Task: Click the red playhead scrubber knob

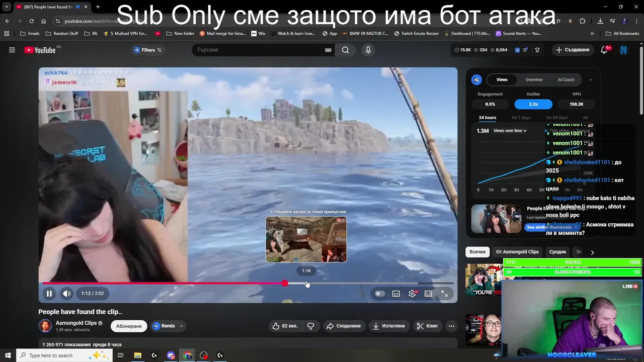Action: pyautogui.click(x=285, y=284)
